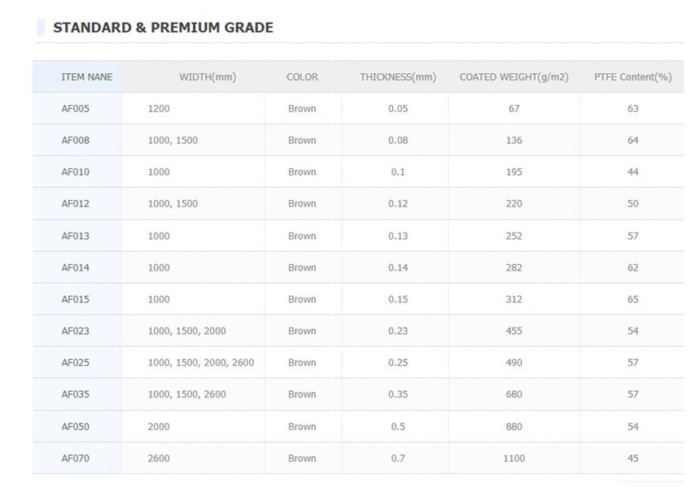This screenshot has height=491, width=700.
Task: Click the AF005 item name cell
Action: coord(76,109)
